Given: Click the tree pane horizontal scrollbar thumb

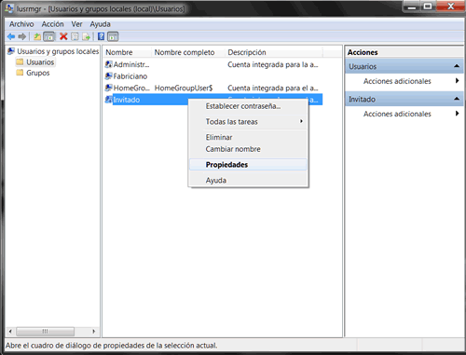Looking at the screenshot, I should click(46, 332).
